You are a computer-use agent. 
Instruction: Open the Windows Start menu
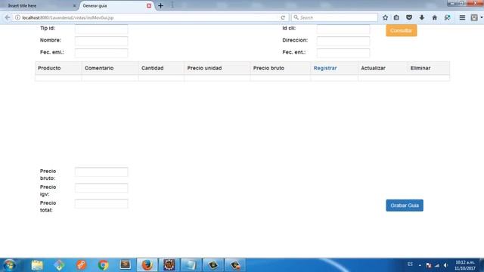pos(9,265)
